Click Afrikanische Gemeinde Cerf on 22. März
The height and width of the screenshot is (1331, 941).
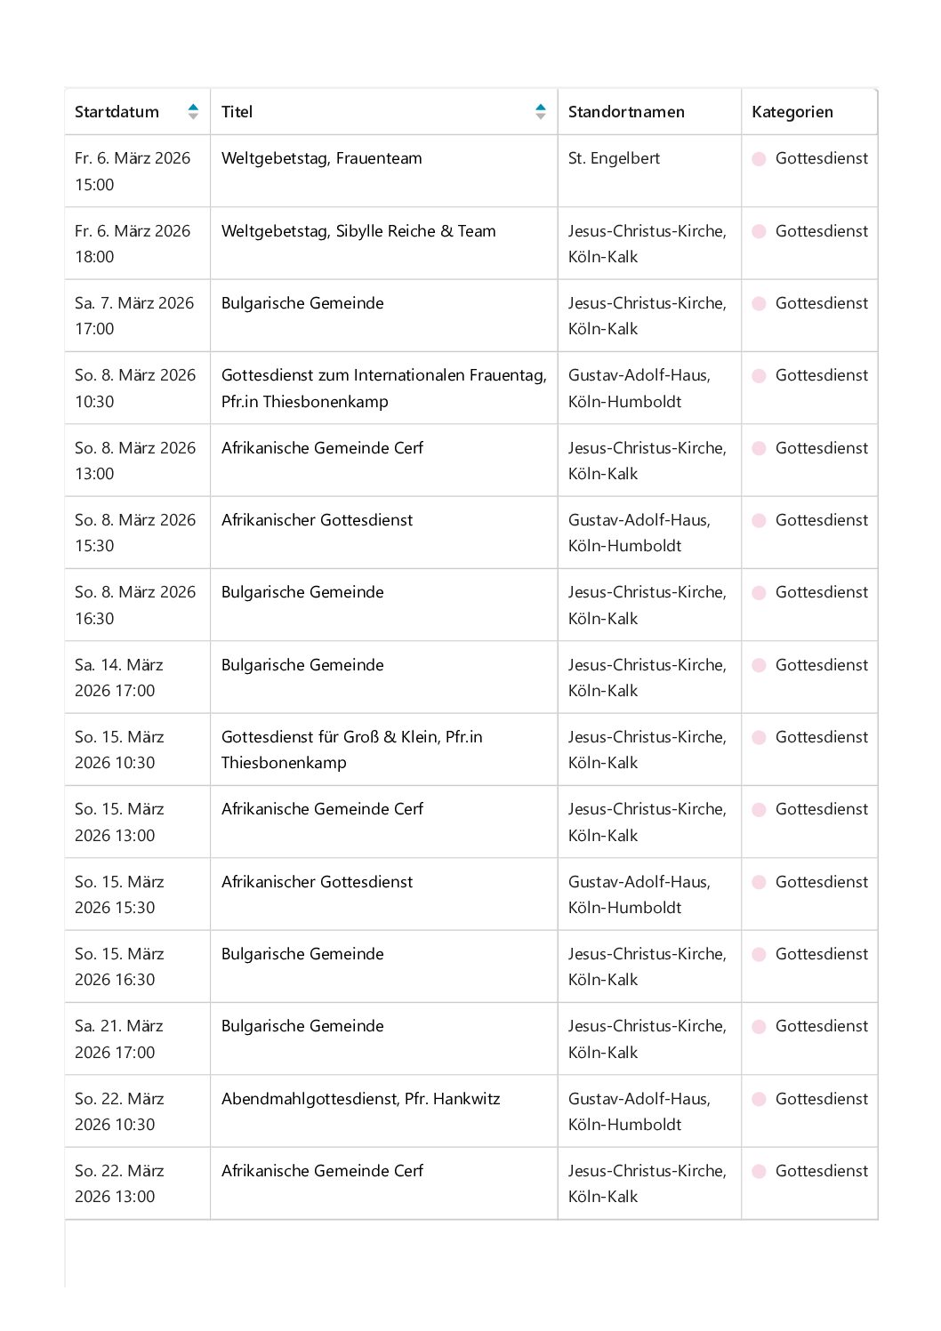[322, 1171]
